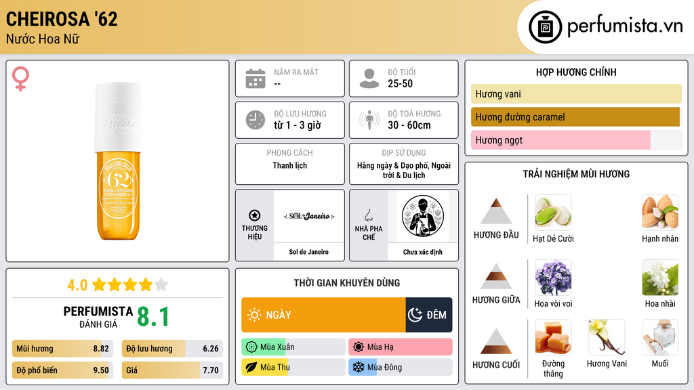Click the Mùa Thu season bar

[293, 367]
